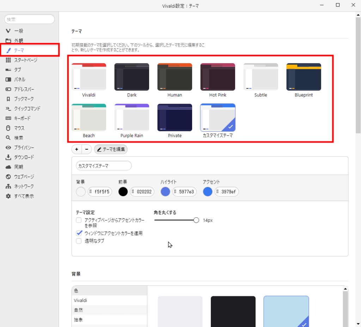Select the Human theme thumbnail

(x=175, y=77)
